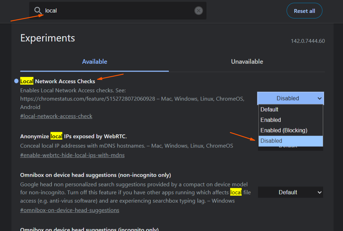343x231 pixels.
Task: Switch to the Available tab
Action: 94,62
